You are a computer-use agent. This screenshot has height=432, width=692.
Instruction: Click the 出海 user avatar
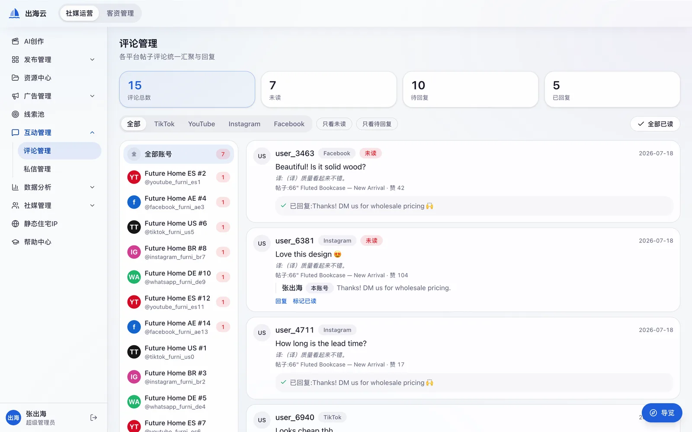point(13,418)
